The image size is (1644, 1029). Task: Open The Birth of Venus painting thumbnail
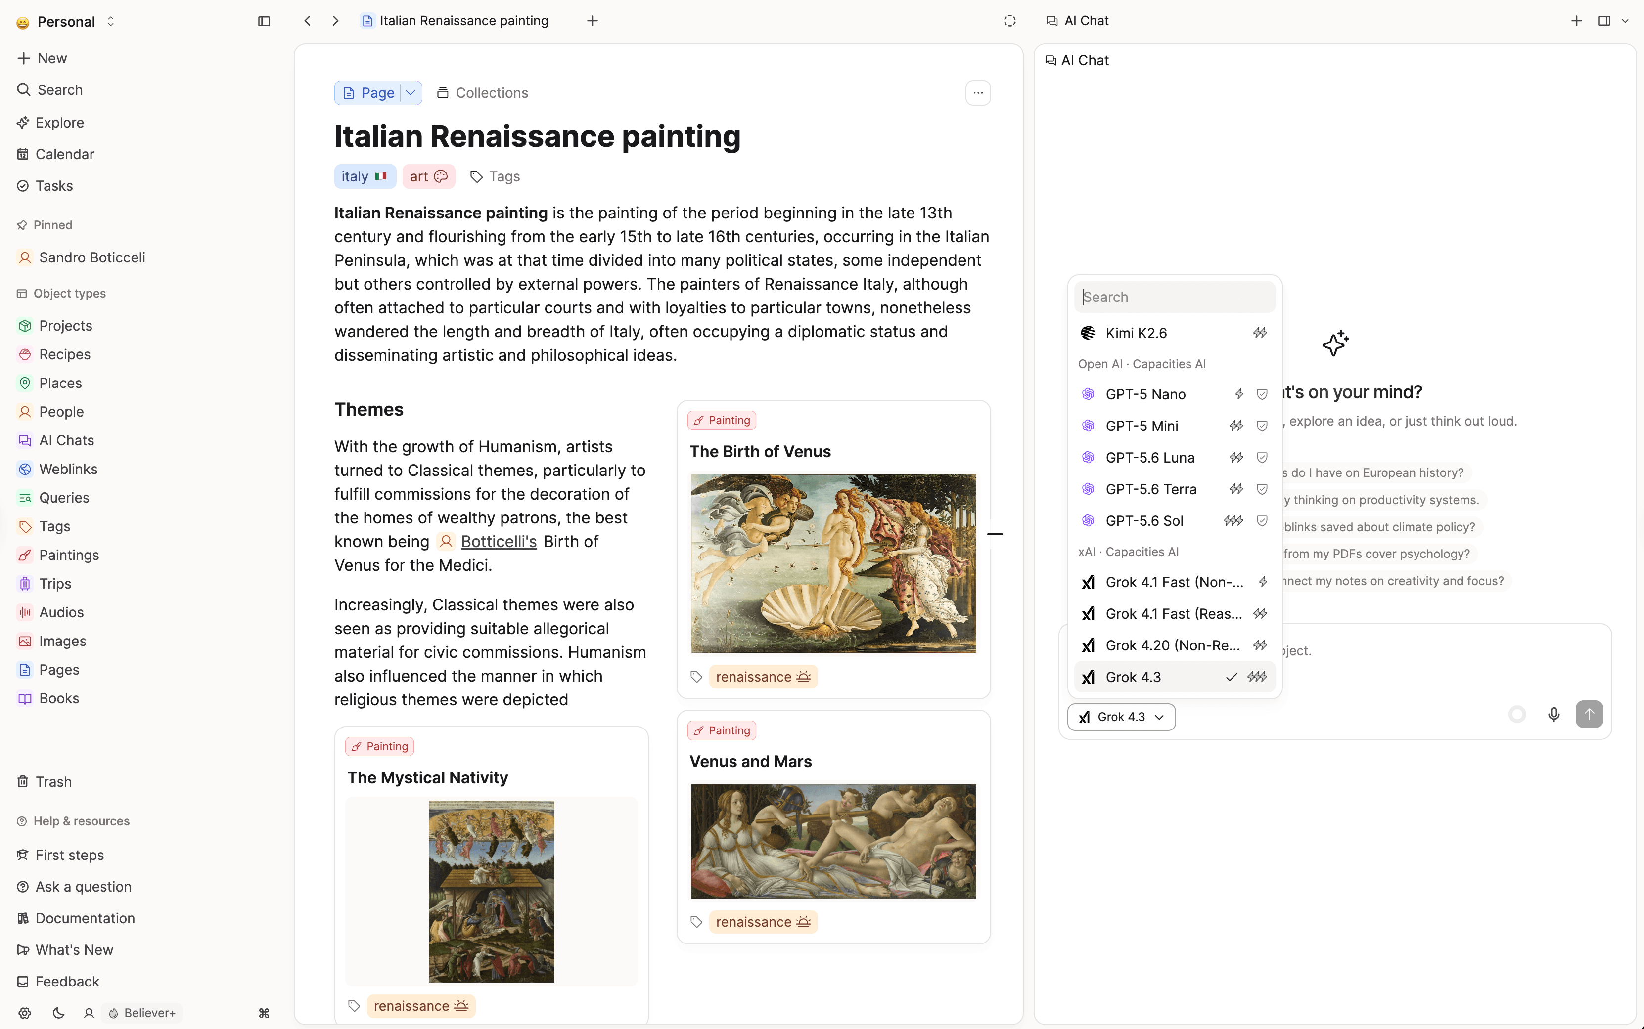[833, 563]
